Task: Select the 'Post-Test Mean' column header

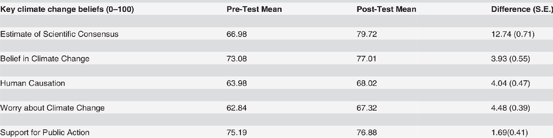Action: coord(386,9)
